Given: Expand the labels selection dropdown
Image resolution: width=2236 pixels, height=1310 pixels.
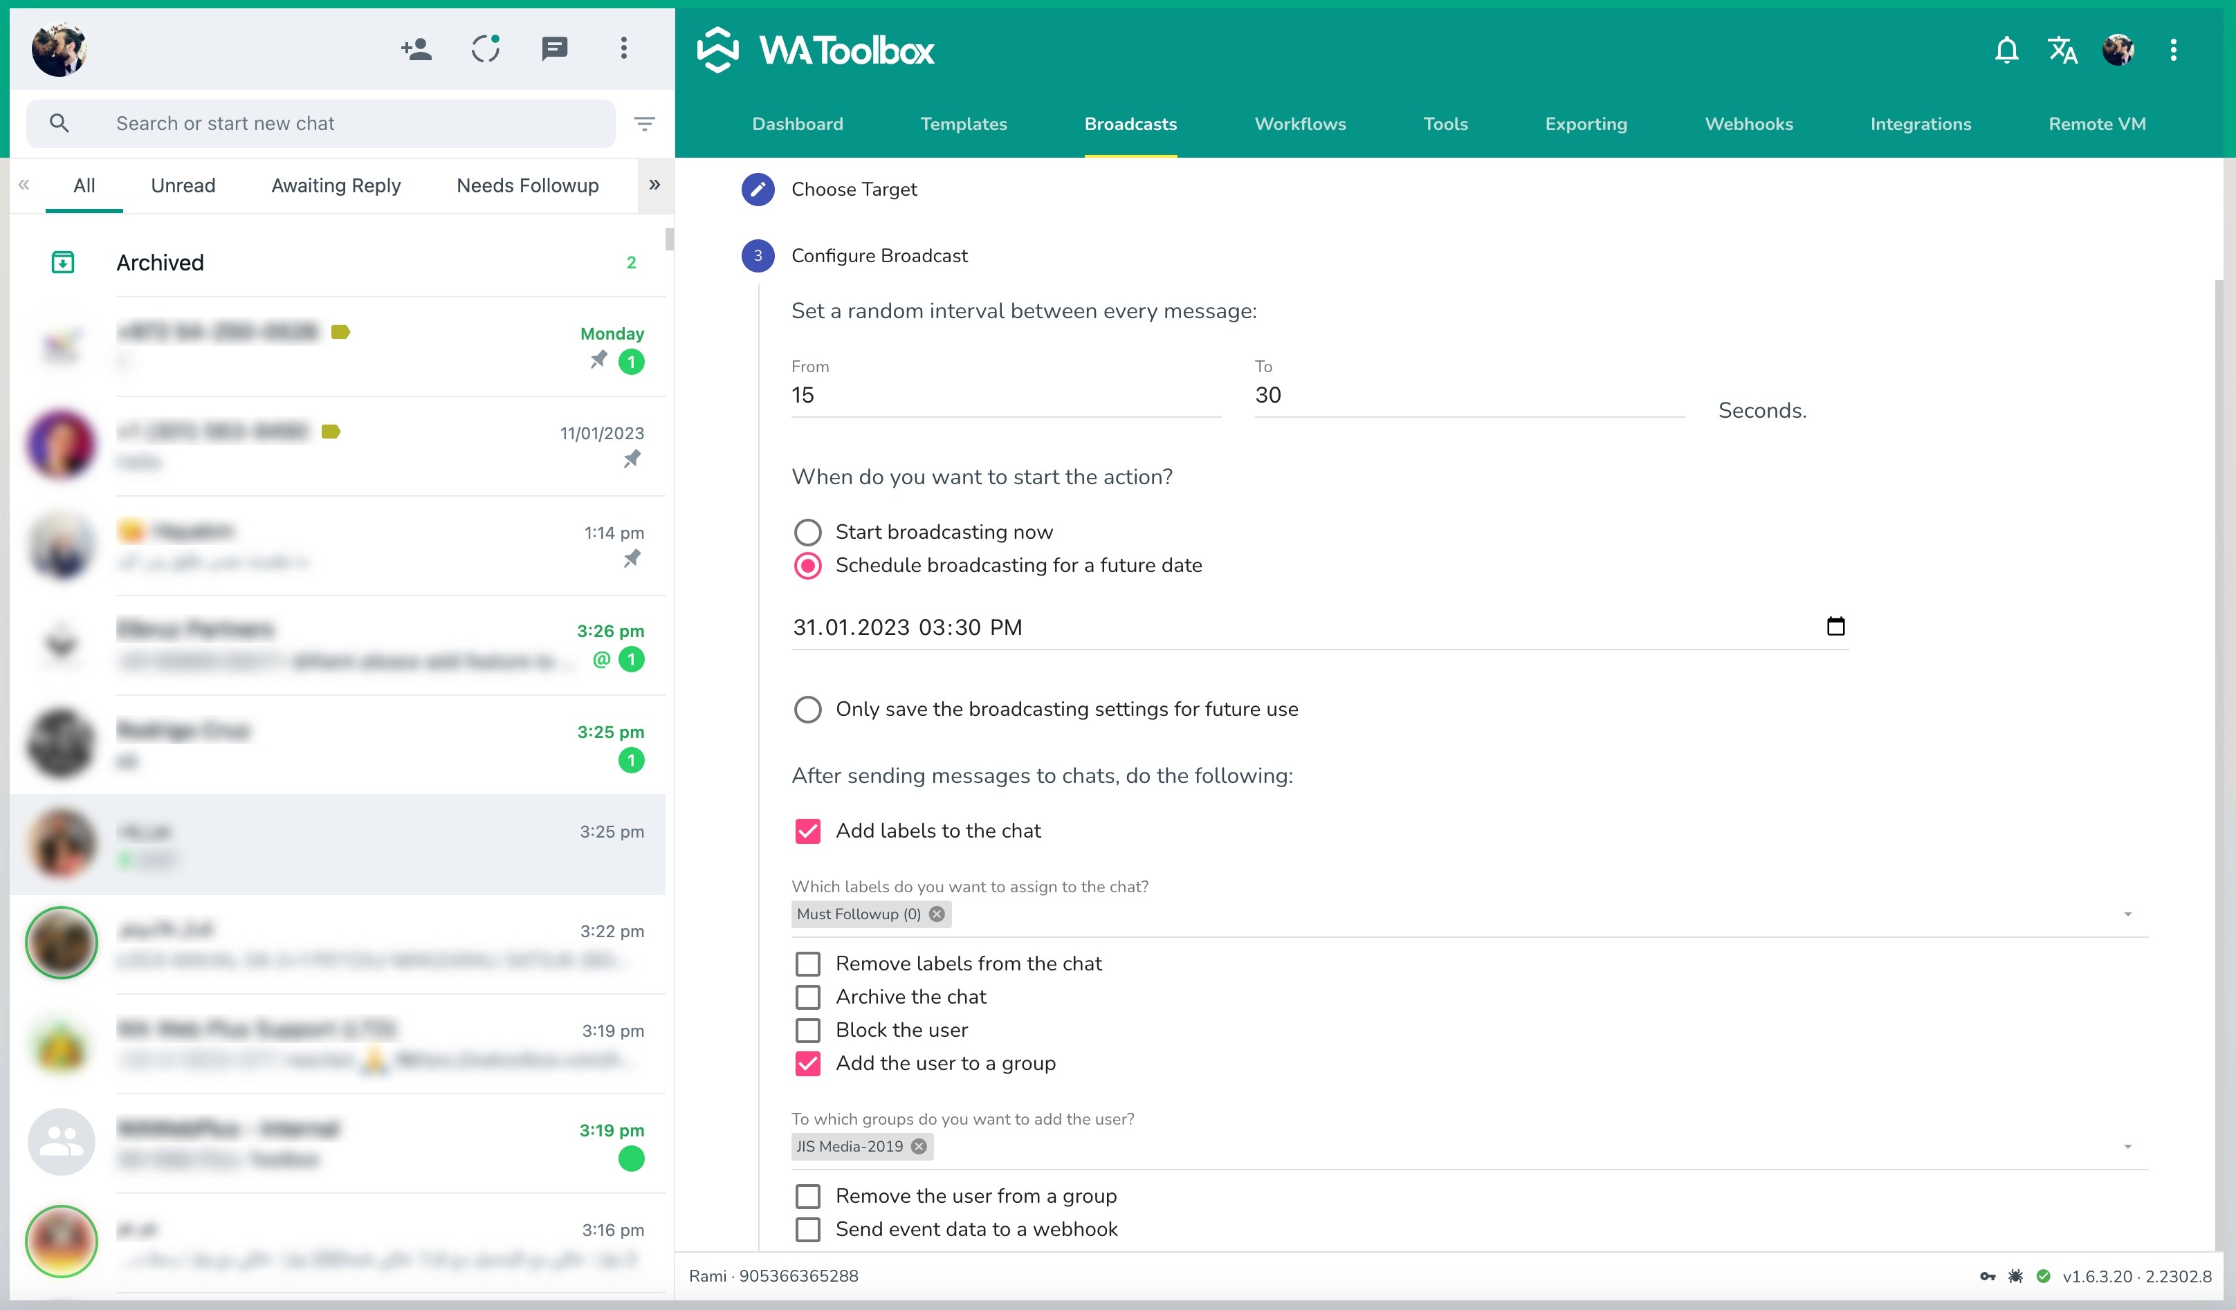Looking at the screenshot, I should 2127,914.
